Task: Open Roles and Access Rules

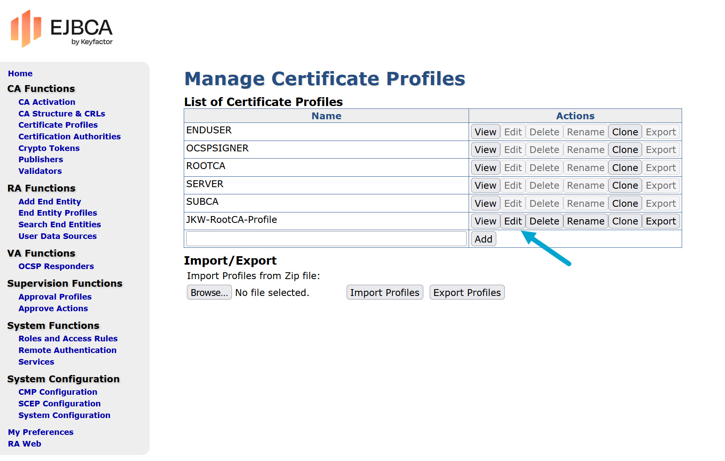Action: click(68, 339)
